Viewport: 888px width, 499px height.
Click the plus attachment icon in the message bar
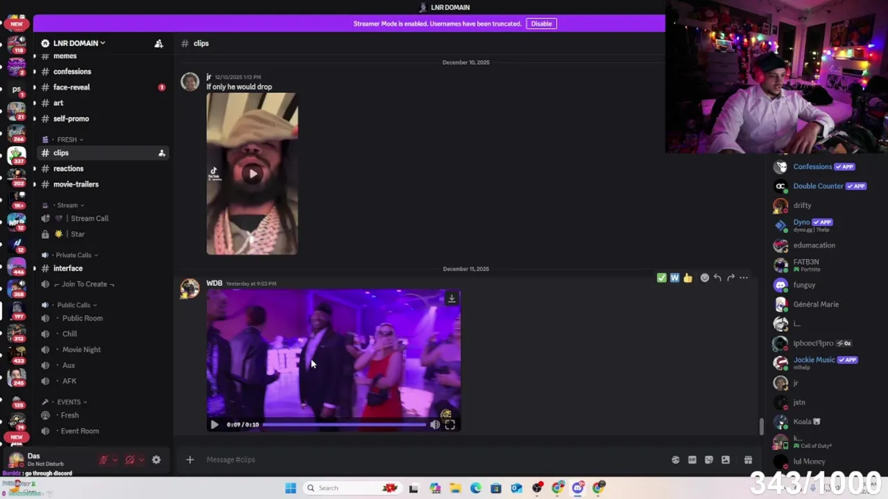(189, 459)
